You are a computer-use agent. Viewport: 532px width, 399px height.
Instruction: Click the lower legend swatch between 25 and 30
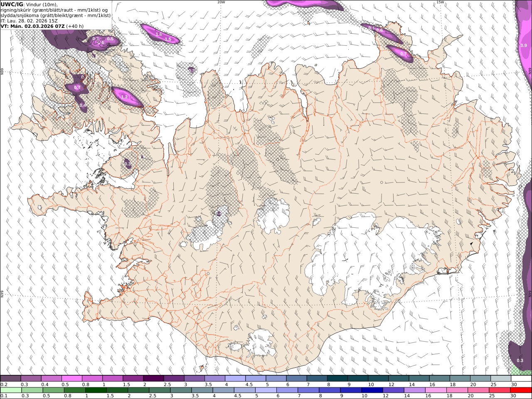tap(499, 390)
